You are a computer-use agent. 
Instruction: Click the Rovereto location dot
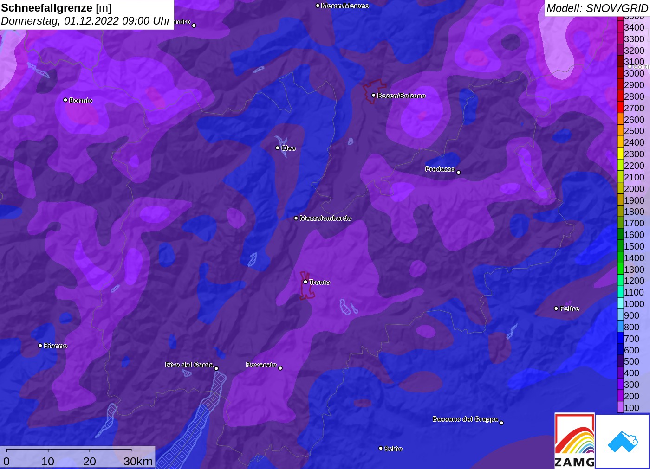[x=280, y=368]
